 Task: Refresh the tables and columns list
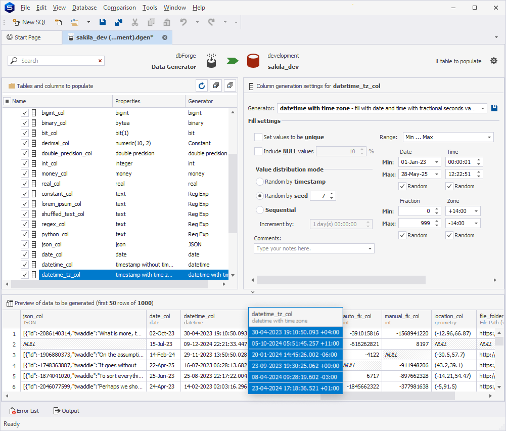pos(202,86)
